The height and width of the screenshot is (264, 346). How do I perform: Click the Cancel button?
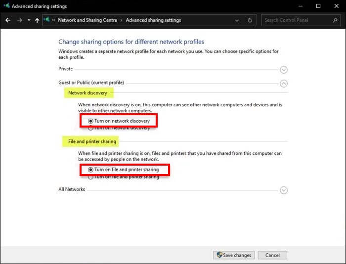tap(272, 255)
